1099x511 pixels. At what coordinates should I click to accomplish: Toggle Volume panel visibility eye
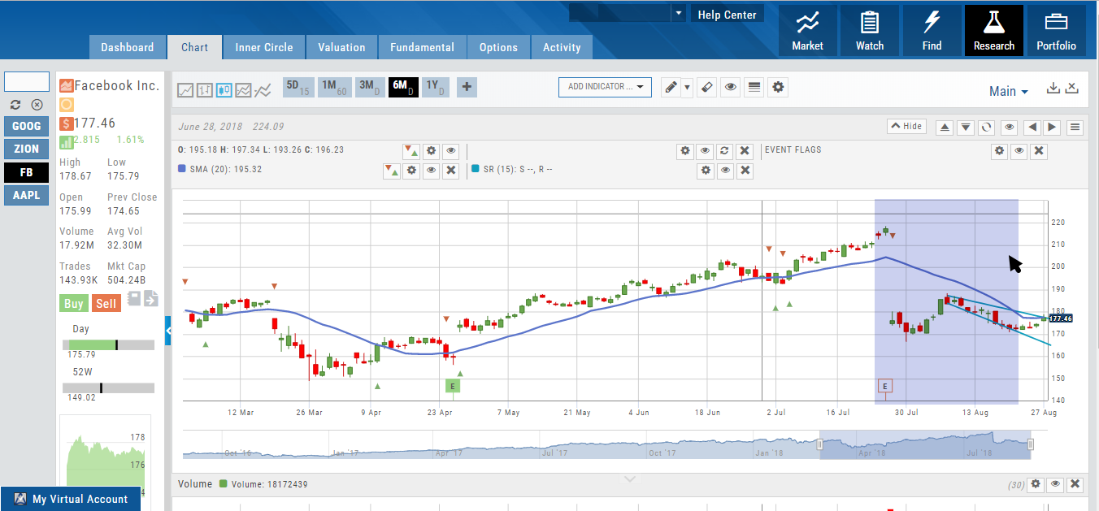point(1055,484)
